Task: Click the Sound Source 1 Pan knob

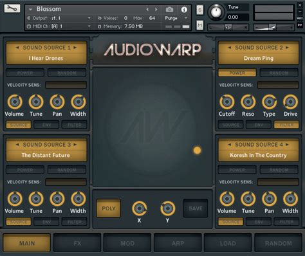Action: (57, 102)
